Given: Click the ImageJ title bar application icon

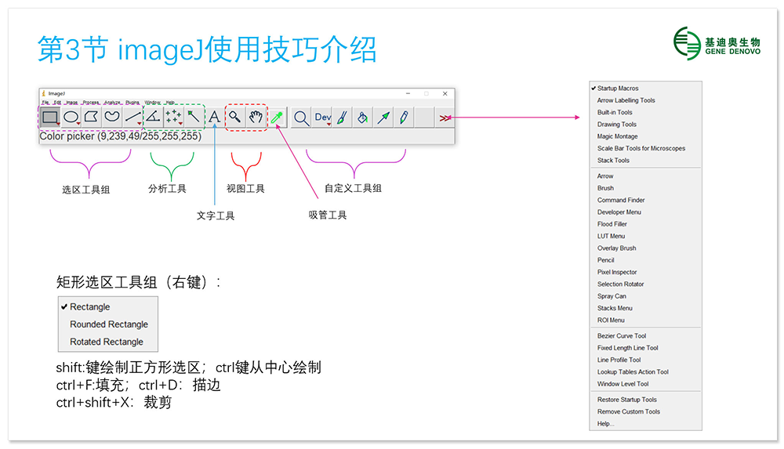Looking at the screenshot, I should coord(44,93).
